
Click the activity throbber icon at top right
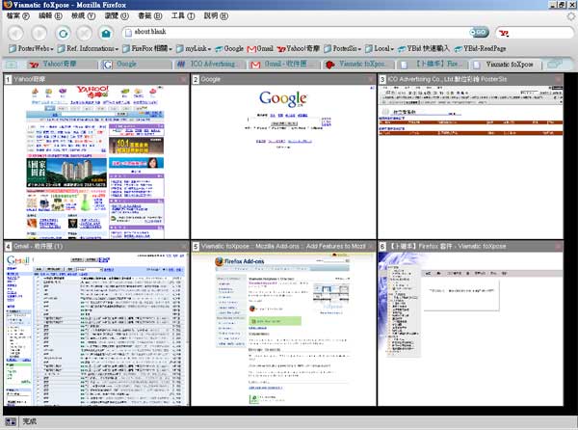[x=571, y=15]
